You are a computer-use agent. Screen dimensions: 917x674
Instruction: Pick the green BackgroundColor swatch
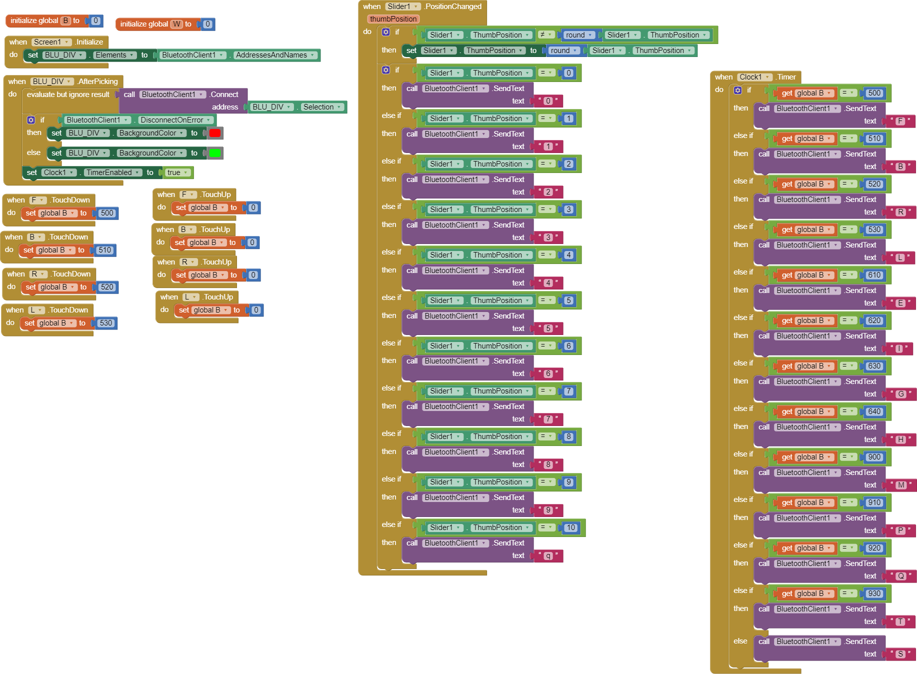[x=215, y=153]
